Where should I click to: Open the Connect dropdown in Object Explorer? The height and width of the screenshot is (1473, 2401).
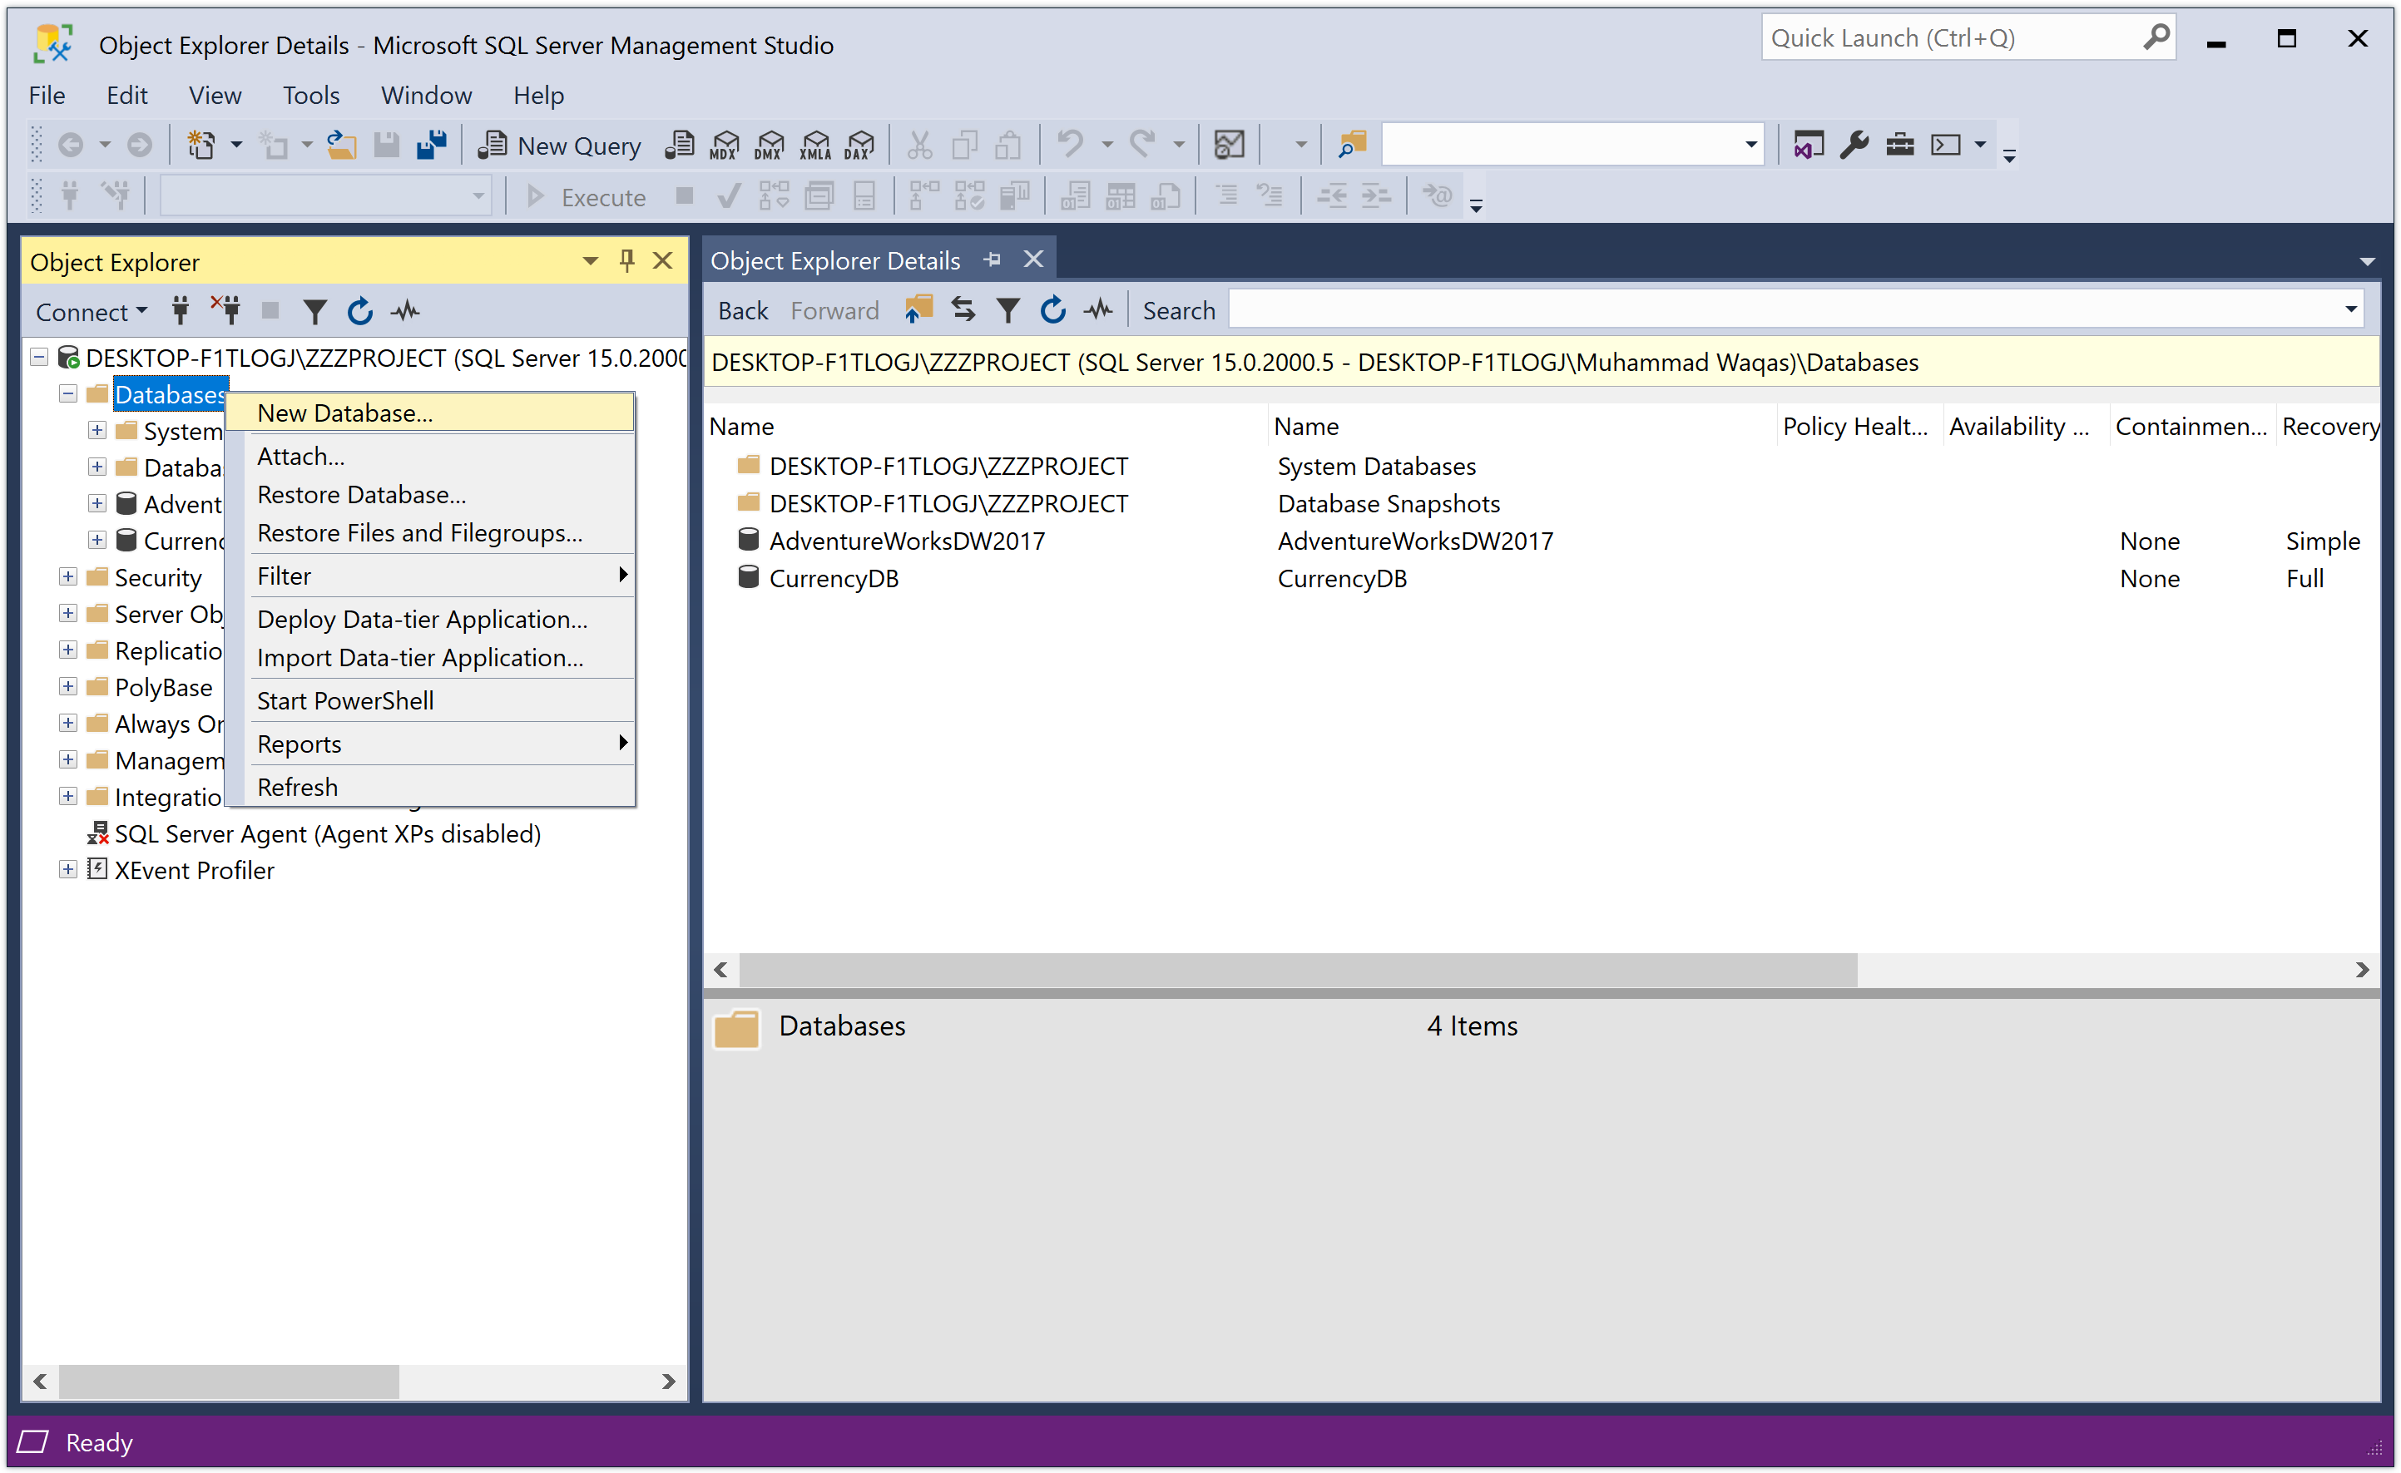click(91, 312)
